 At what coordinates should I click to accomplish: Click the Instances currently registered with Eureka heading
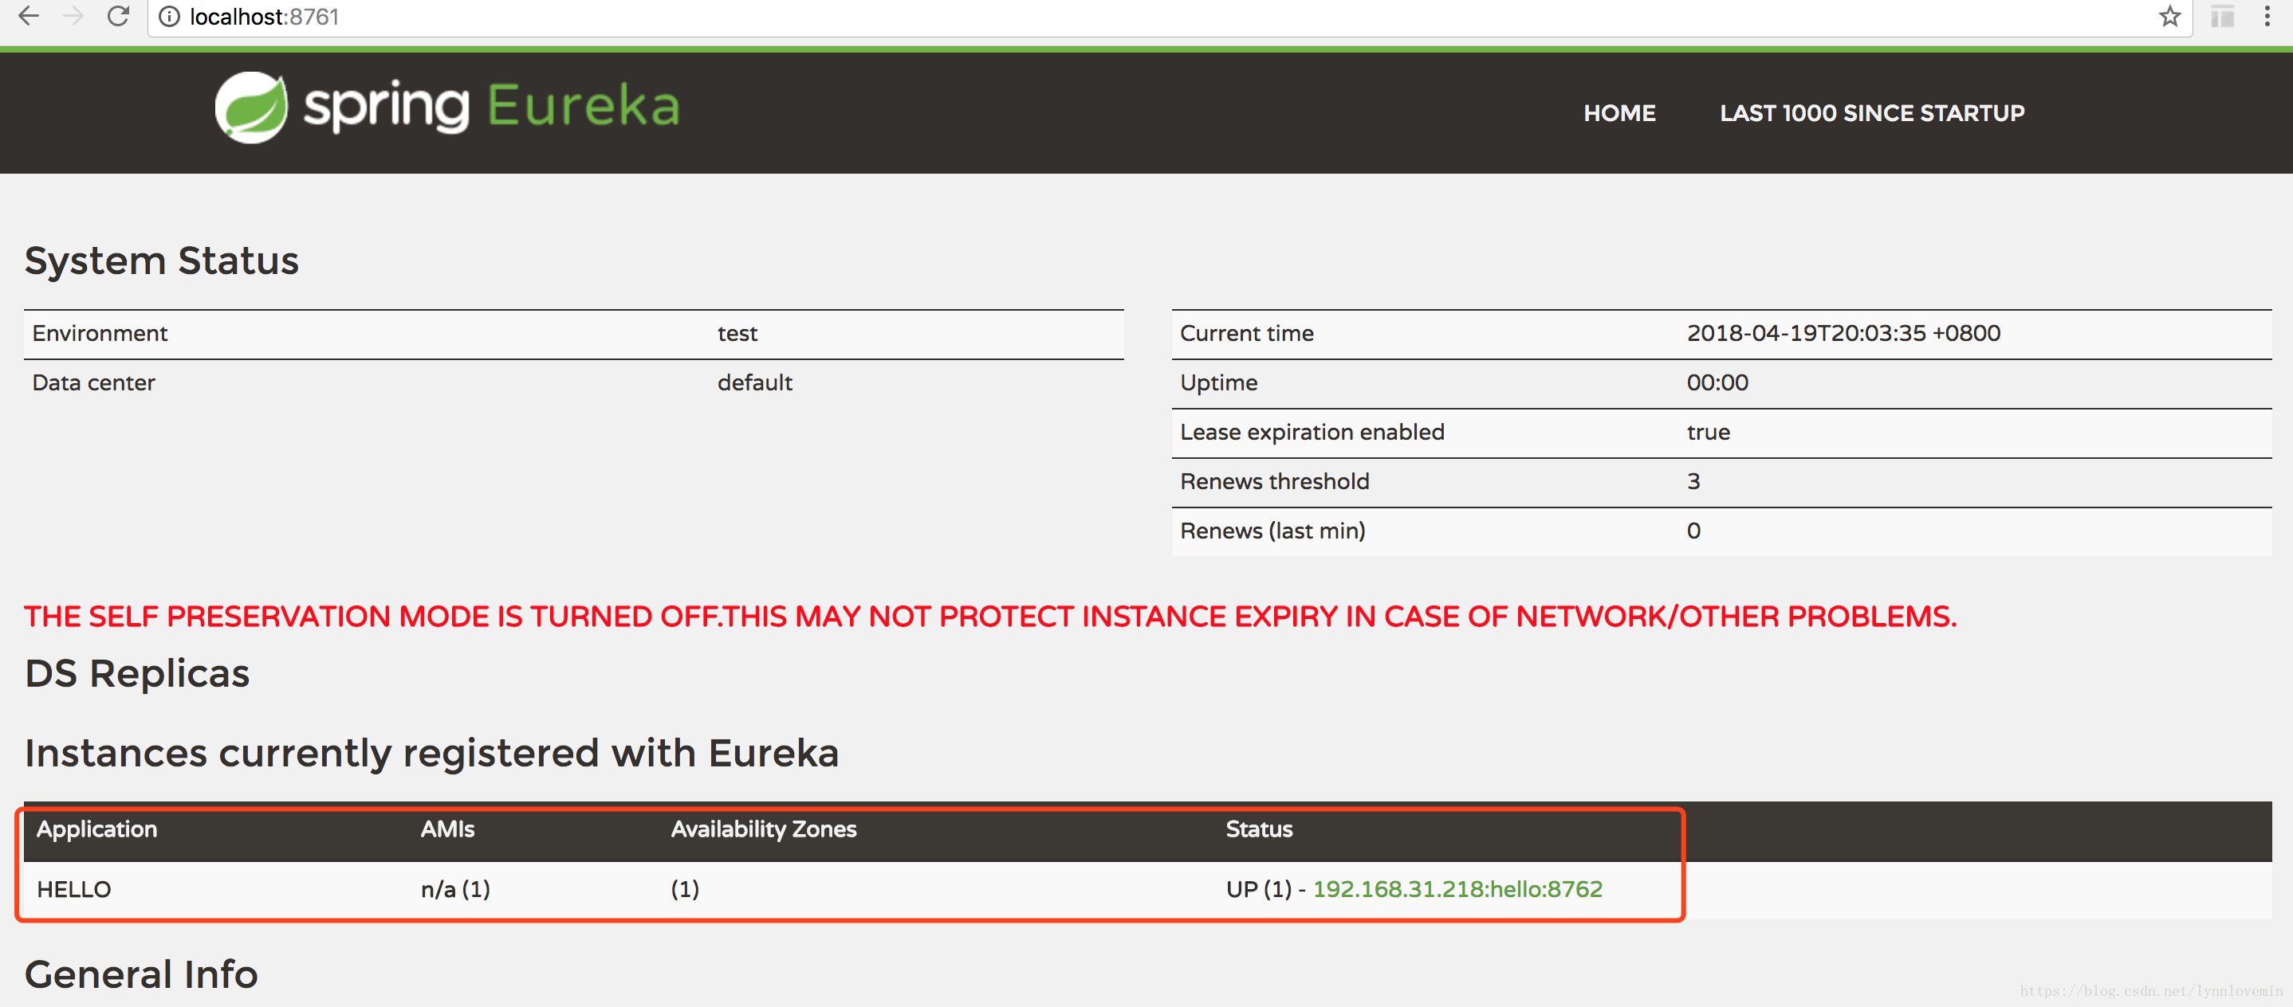431,754
